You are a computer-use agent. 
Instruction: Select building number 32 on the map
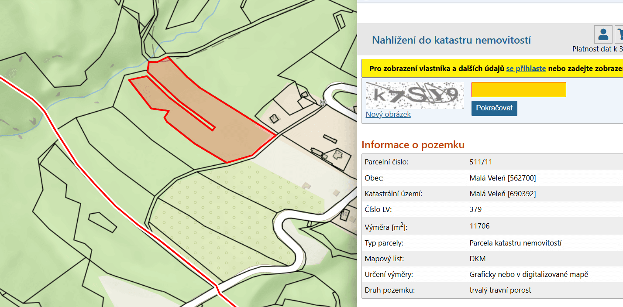pyautogui.click(x=337, y=154)
